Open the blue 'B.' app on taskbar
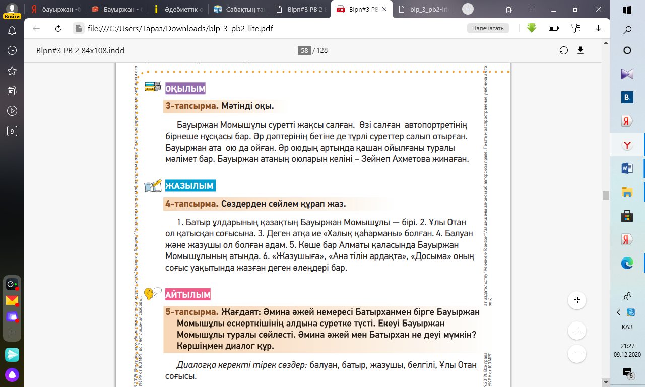The image size is (645, 387). pos(627,98)
